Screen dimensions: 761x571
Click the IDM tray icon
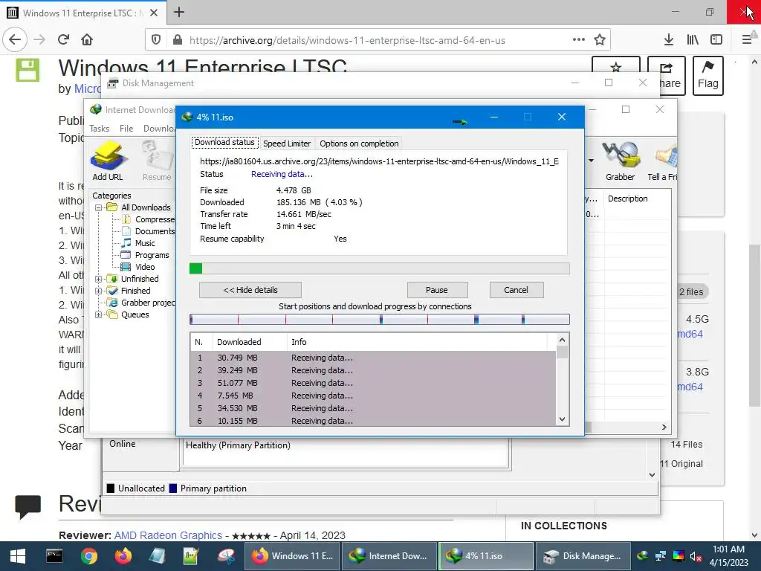643,556
